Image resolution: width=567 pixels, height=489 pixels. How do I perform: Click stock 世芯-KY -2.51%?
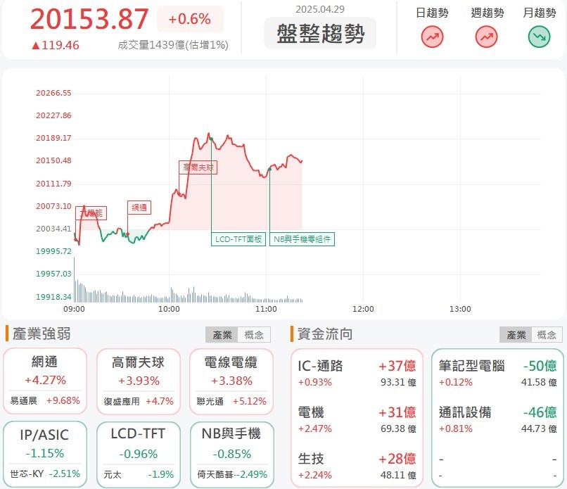45,474
